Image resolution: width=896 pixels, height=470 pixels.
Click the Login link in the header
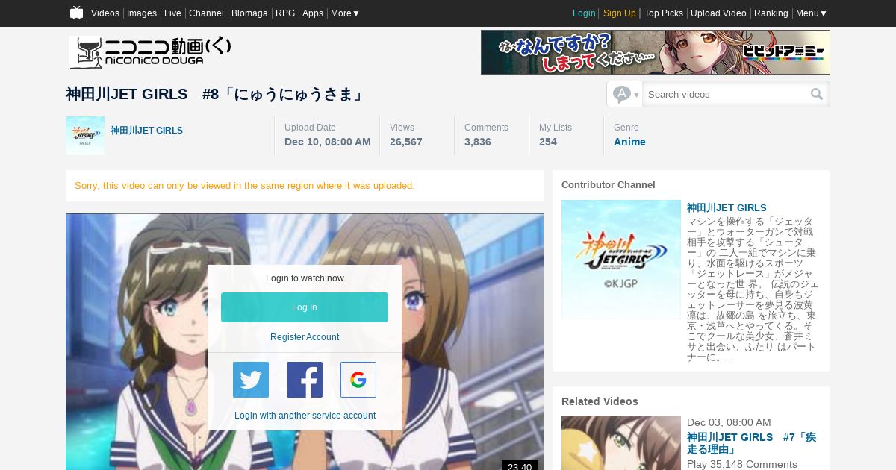[x=584, y=13]
